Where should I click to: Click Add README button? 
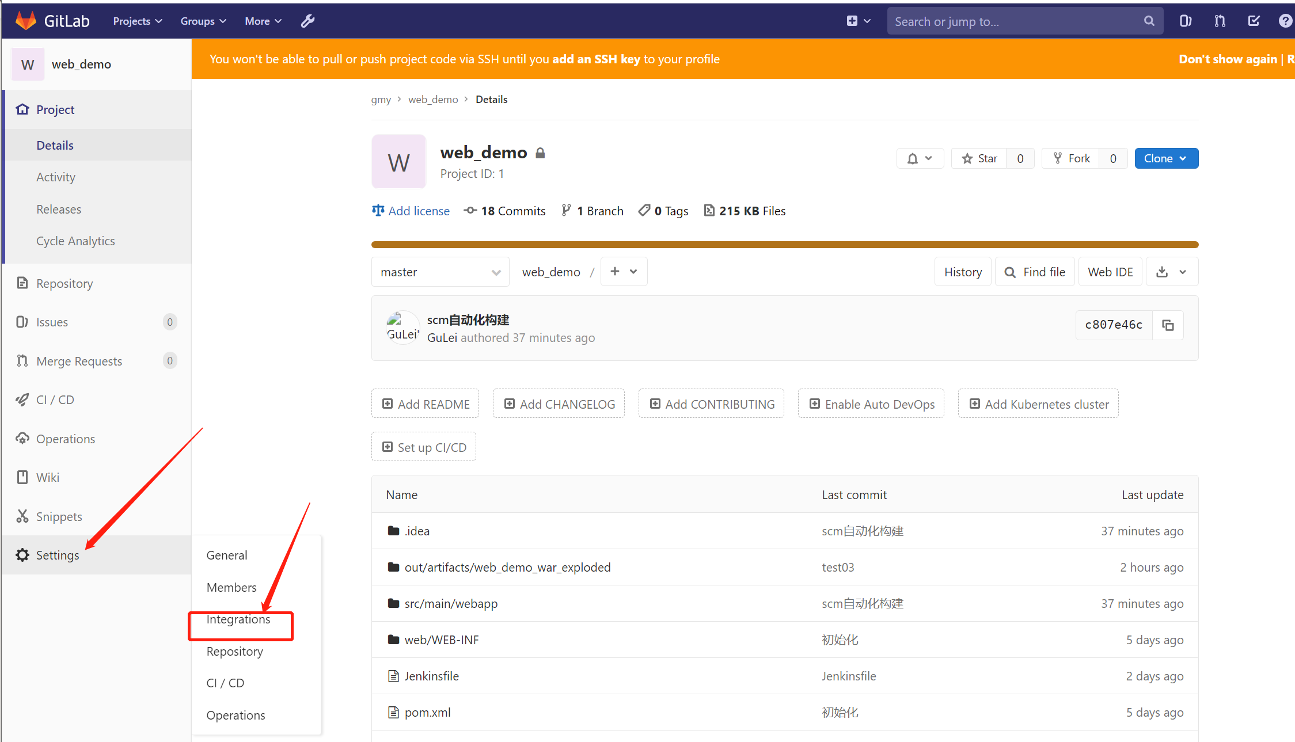click(x=426, y=404)
